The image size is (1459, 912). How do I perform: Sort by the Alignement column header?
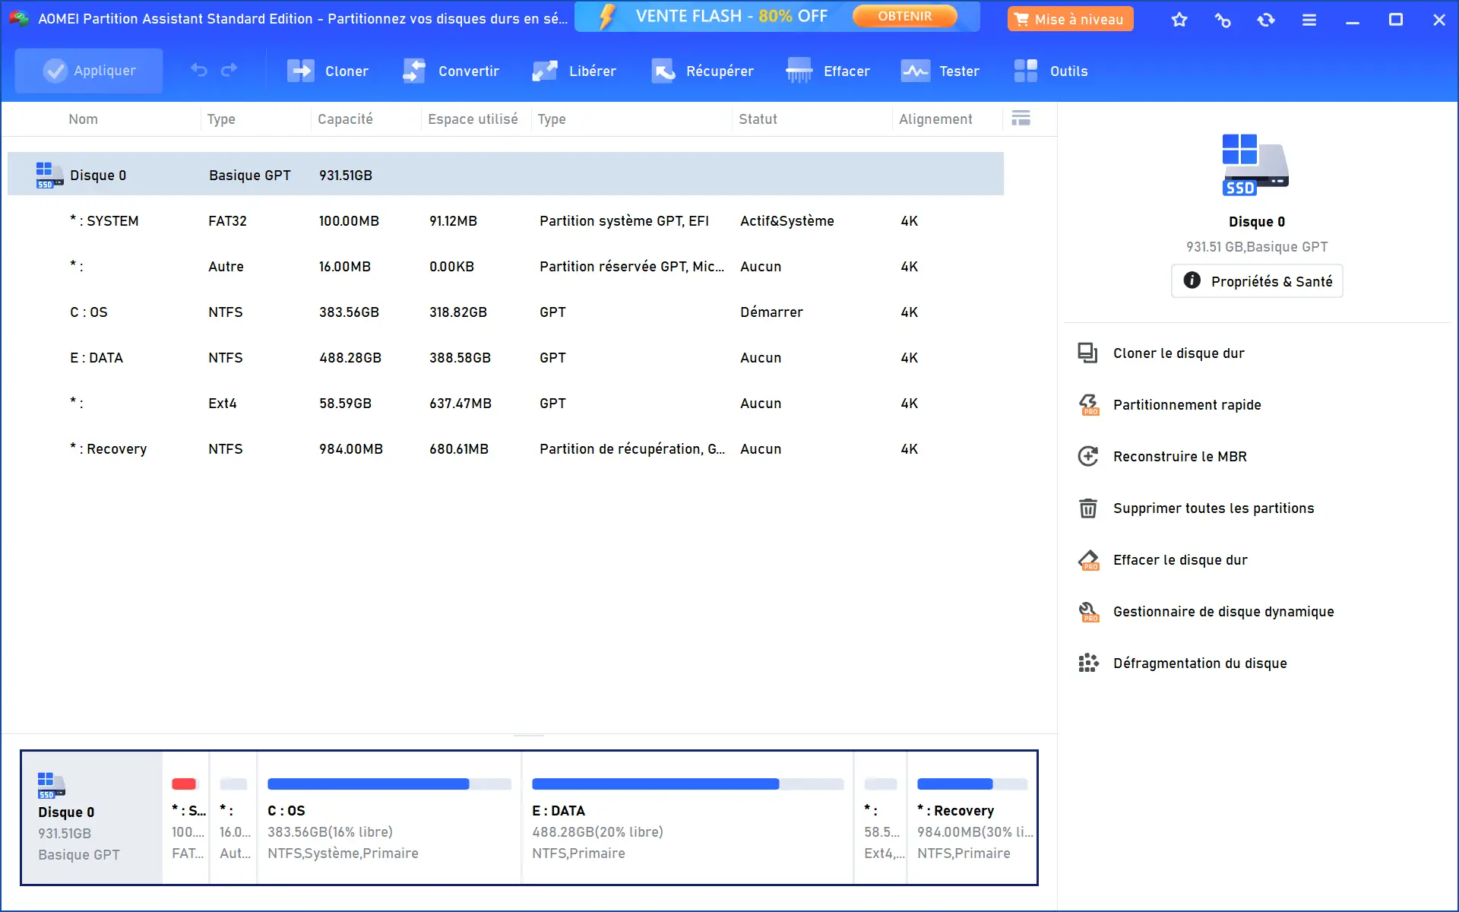tap(935, 119)
